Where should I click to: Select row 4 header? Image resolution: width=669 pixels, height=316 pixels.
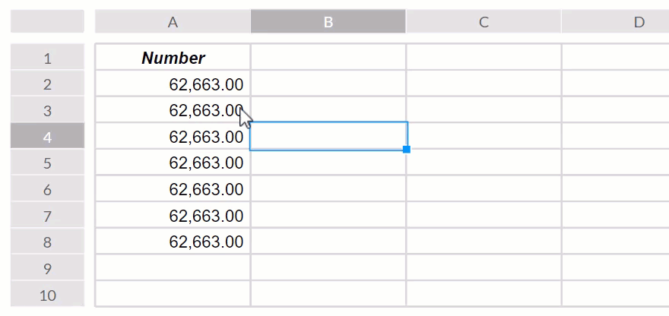click(47, 137)
